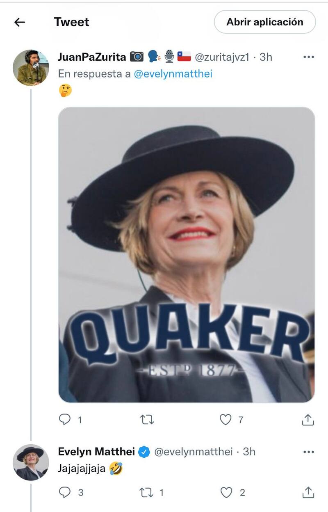Image resolution: width=328 pixels, height=512 pixels.
Task: Open the JuanPaZurita display name
Action: pyautogui.click(x=92, y=57)
